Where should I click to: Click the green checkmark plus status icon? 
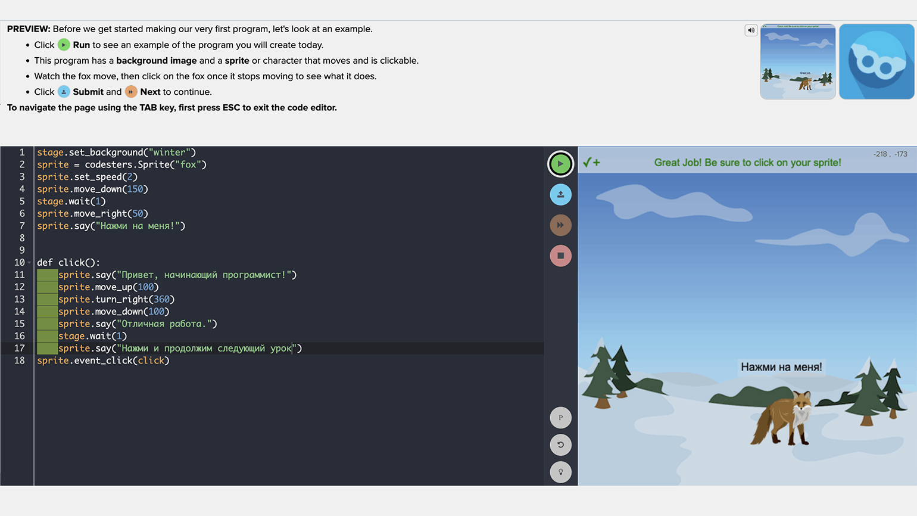(591, 163)
